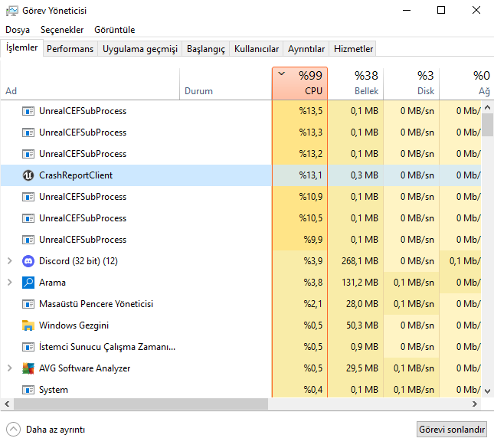
Task: Switch to the Kullanıcılar tab
Action: click(257, 49)
